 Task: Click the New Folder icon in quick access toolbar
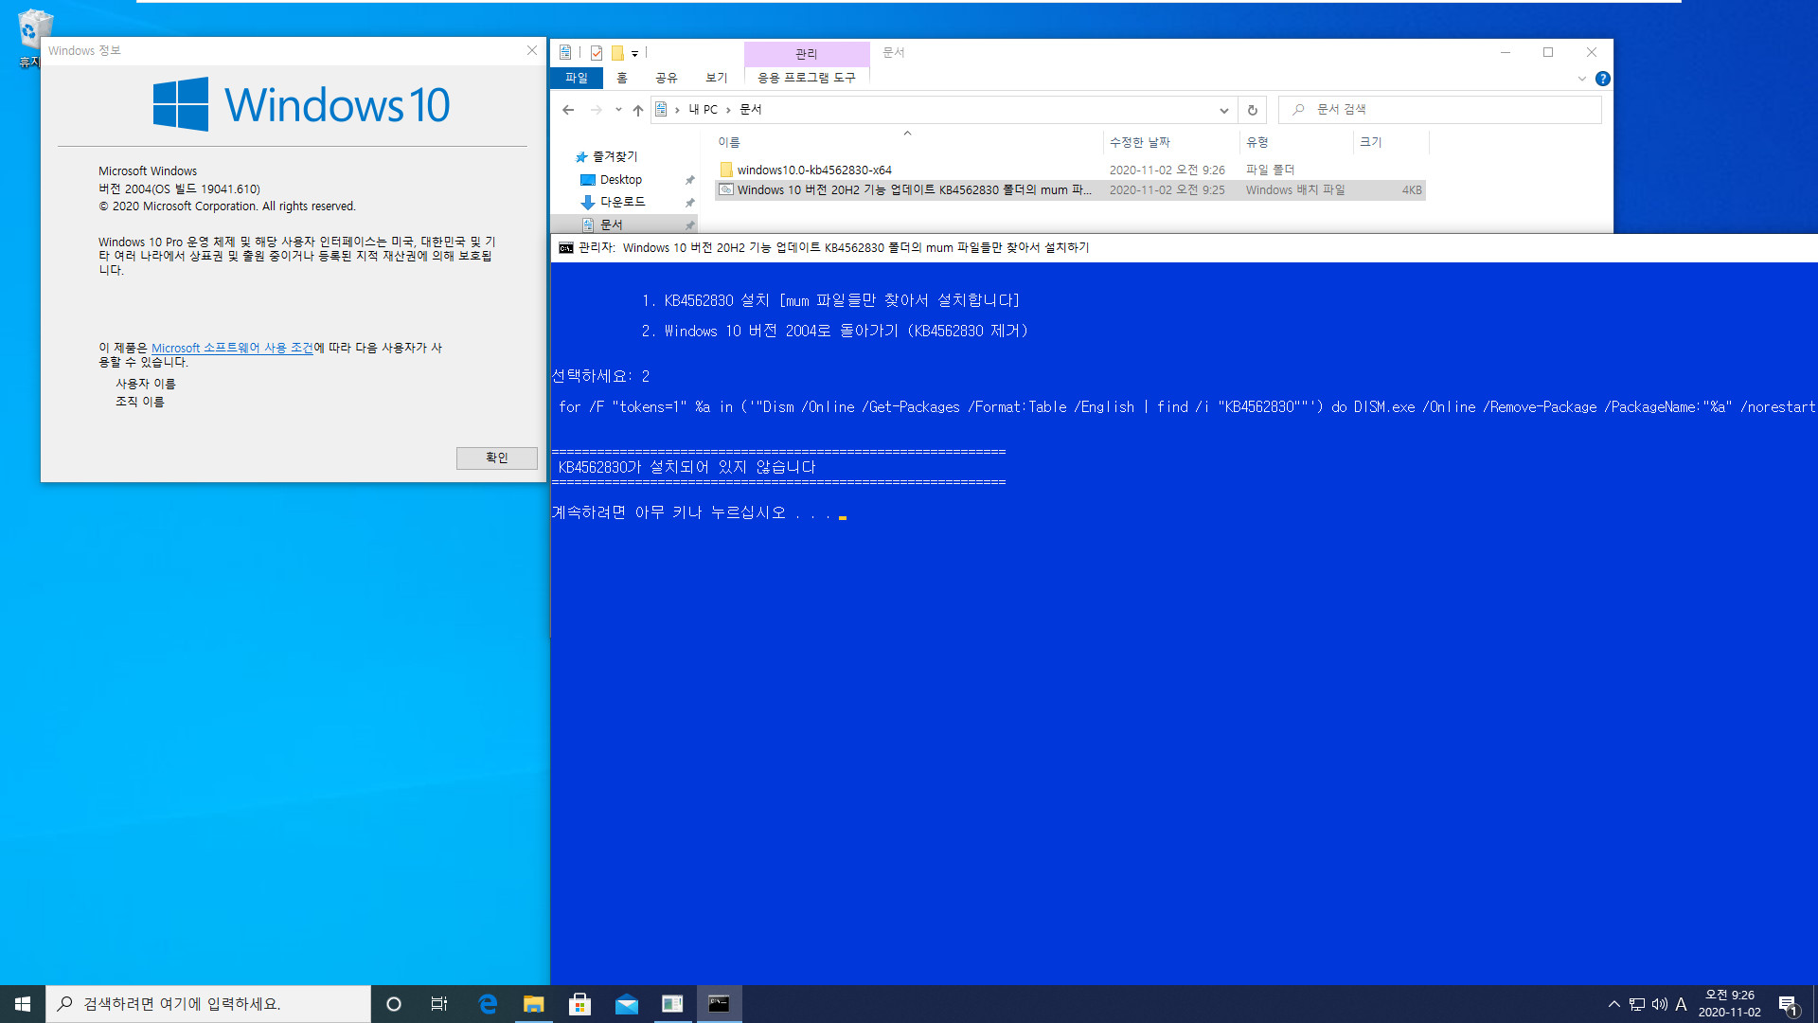click(617, 53)
